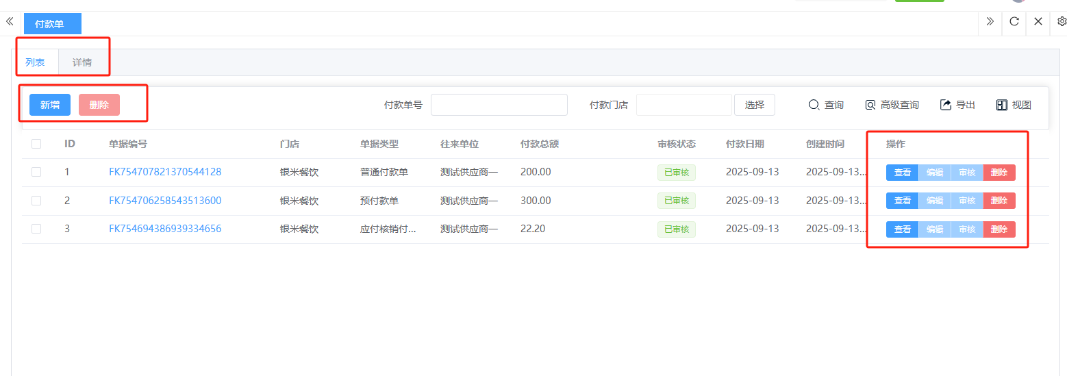This screenshot has height=376, width=1067.
Task: Click red 删除 button in row ID 3
Action: (999, 229)
